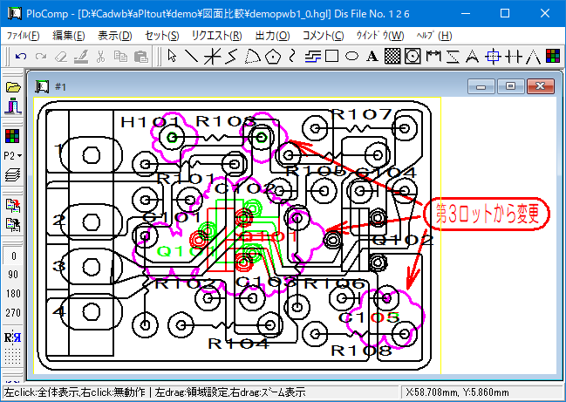Click the R104 component label
Viewport: 566px width, 402px height.
point(239,344)
